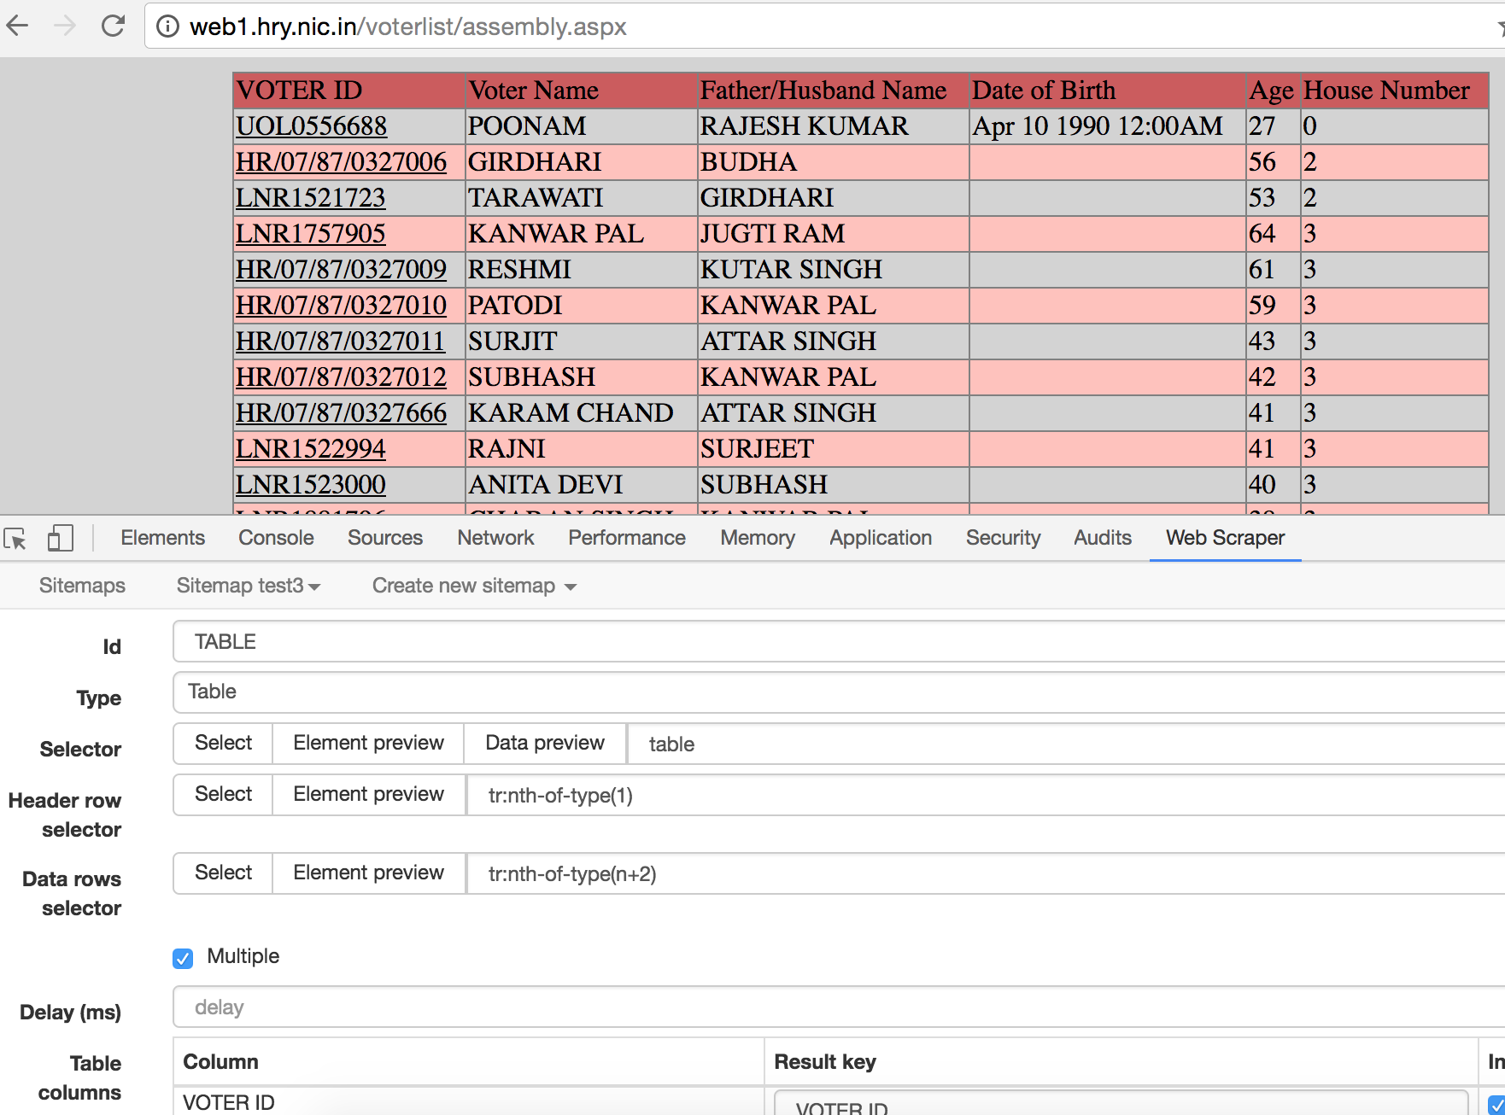Switch to the Network tab
The image size is (1505, 1115).
coord(495,538)
